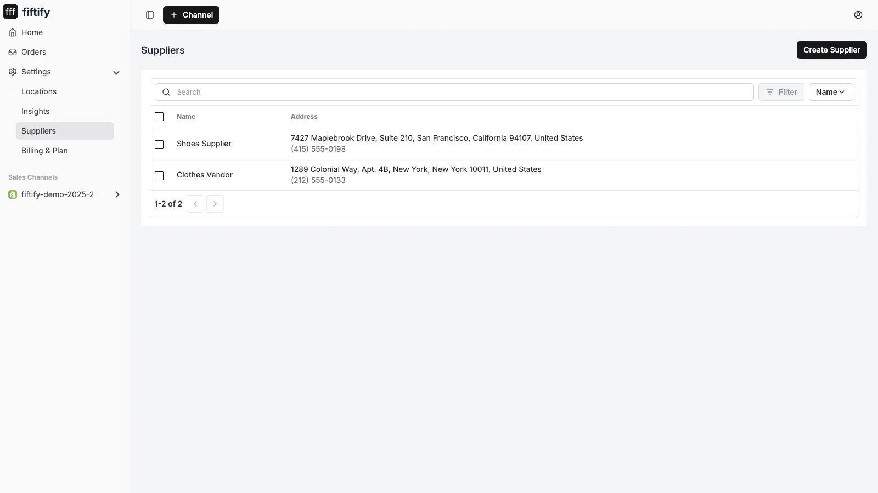
Task: Click the search magnifier icon
Action: point(166,92)
